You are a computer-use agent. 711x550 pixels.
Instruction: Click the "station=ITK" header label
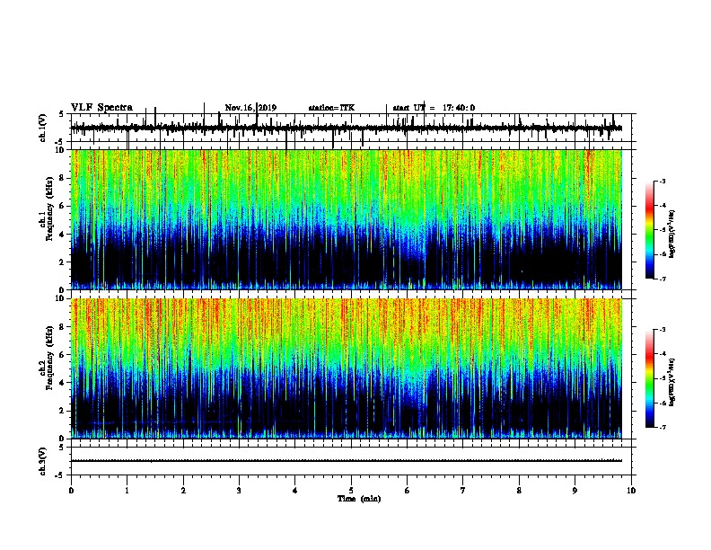click(331, 108)
